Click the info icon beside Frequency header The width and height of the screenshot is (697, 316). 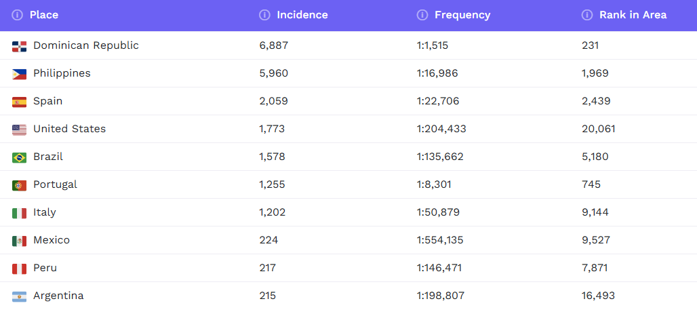coord(422,15)
